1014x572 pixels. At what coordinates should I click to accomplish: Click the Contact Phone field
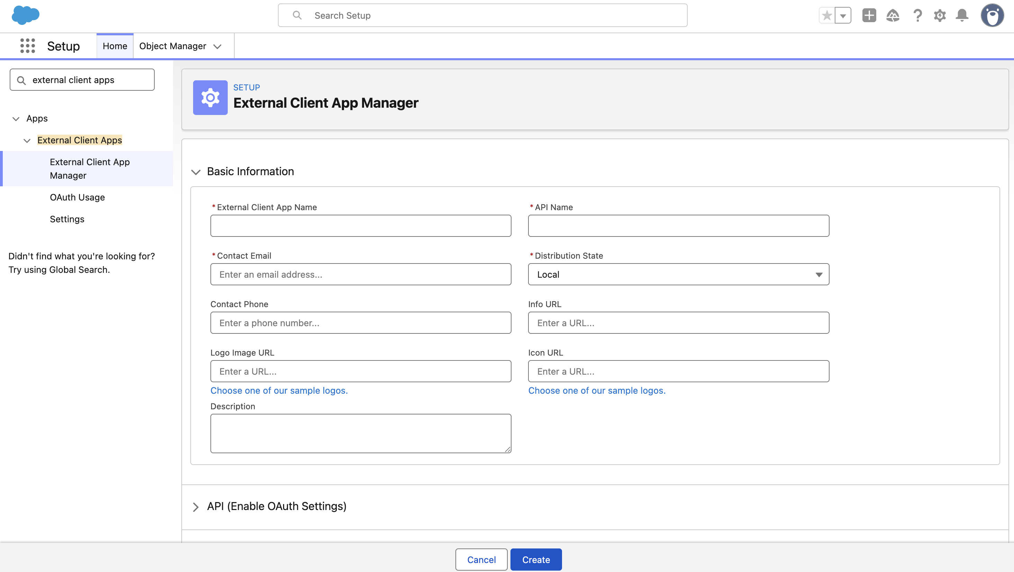coord(361,323)
